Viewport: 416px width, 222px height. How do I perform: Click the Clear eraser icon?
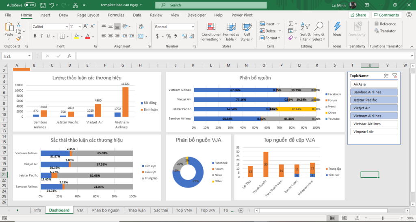click(x=291, y=38)
